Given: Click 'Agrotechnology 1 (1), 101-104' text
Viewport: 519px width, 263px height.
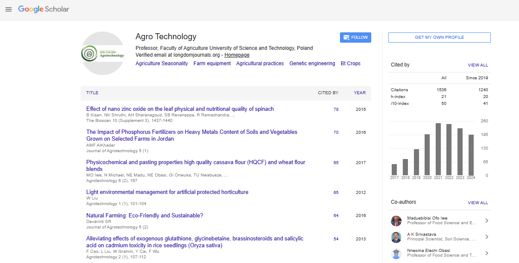Looking at the screenshot, I should pos(116,204).
